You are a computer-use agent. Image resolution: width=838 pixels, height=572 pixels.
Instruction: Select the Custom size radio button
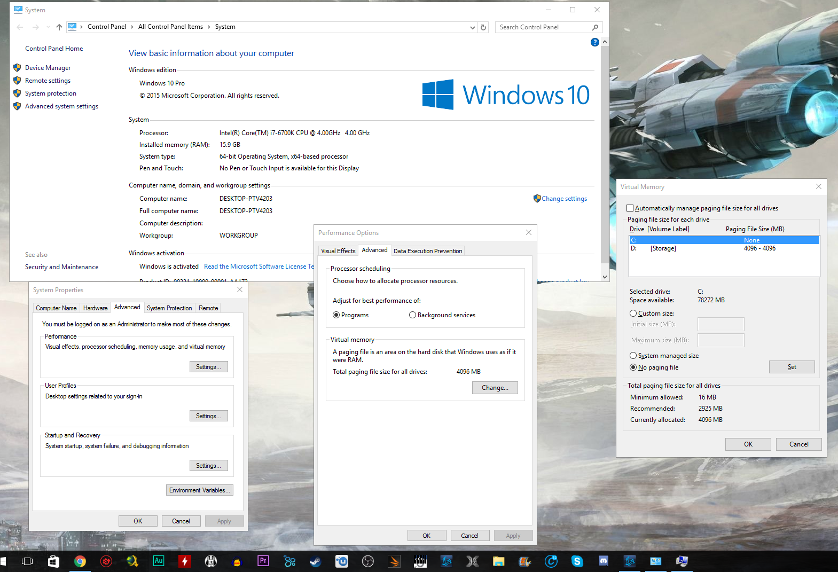633,314
